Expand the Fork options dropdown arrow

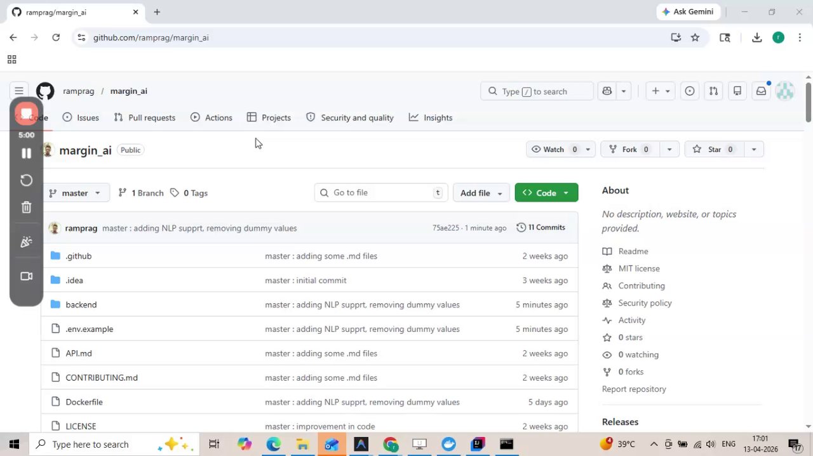(x=669, y=149)
